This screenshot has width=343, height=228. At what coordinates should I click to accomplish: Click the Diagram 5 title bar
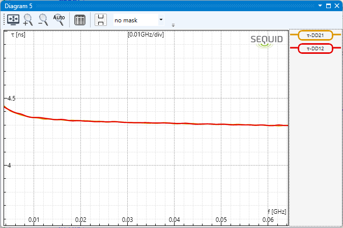[153, 6]
